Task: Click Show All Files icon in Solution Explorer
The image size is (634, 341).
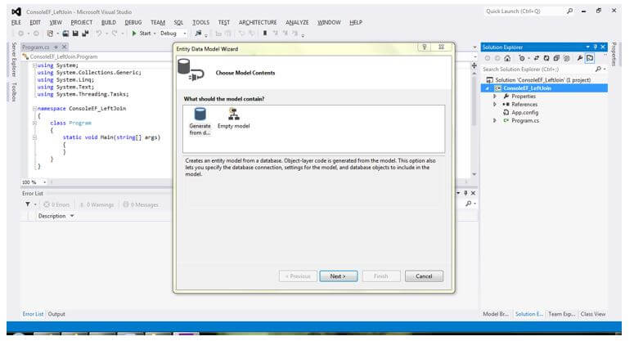Action: (x=566, y=58)
